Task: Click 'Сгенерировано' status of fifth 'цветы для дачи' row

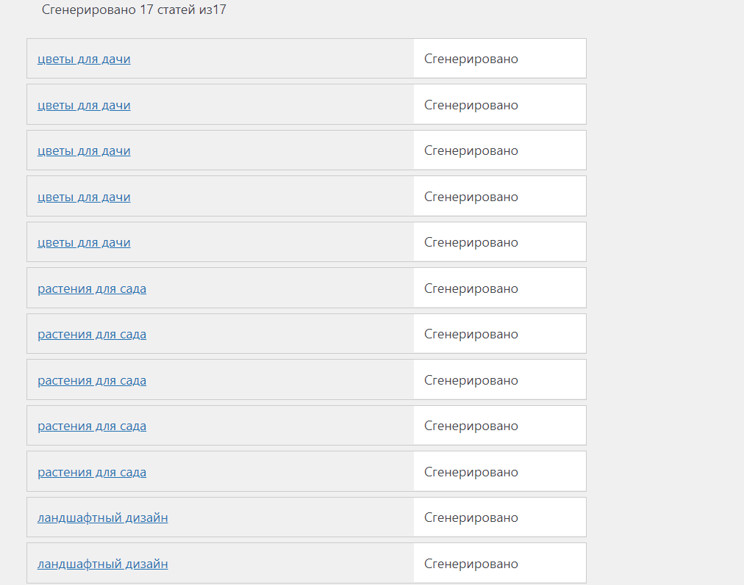Action: tap(471, 243)
